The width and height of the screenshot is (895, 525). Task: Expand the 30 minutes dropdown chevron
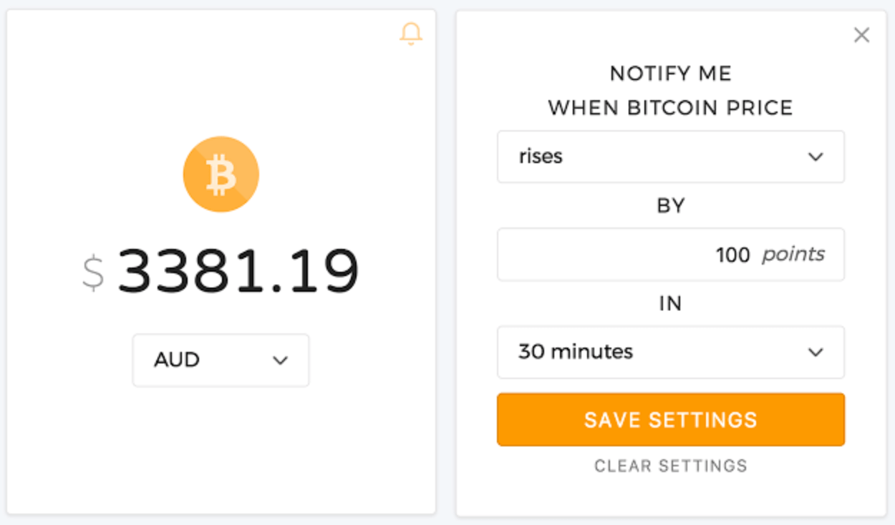click(815, 352)
